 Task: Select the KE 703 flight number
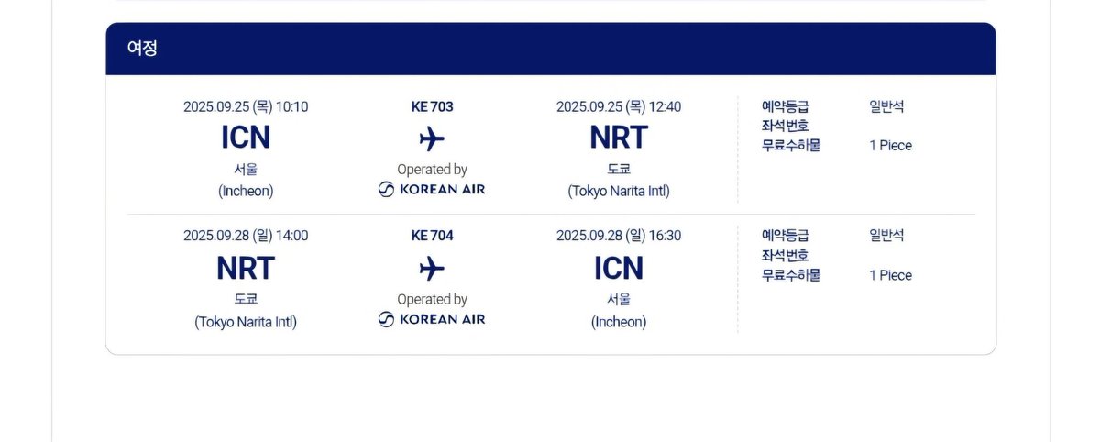tap(432, 106)
